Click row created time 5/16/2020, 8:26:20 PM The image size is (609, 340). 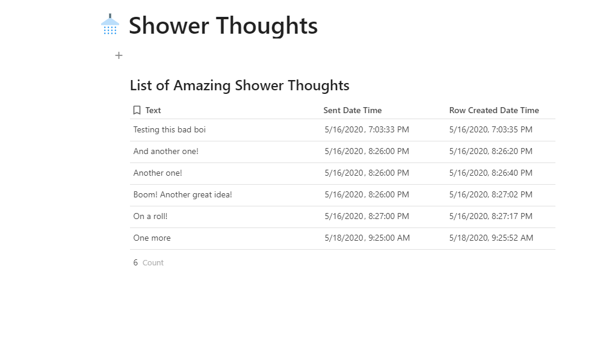(491, 151)
